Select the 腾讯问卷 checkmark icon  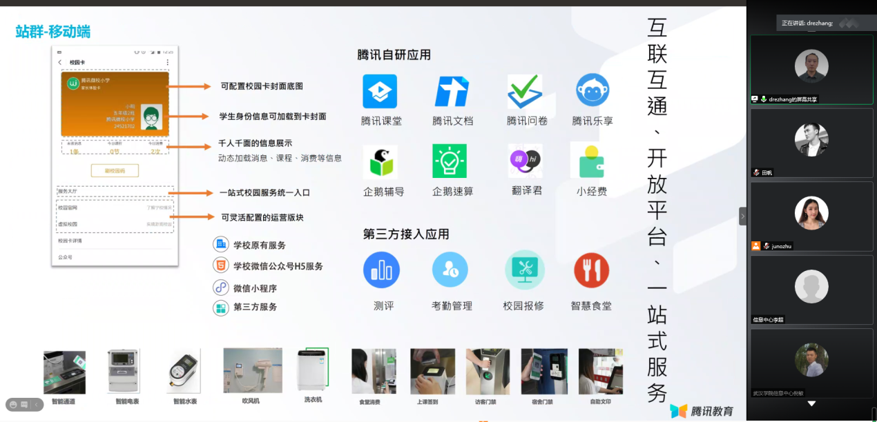coord(525,92)
